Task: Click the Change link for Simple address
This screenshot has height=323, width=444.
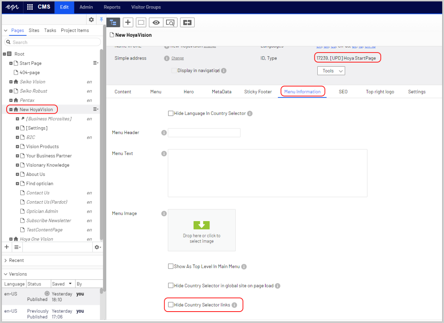Action: [177, 58]
